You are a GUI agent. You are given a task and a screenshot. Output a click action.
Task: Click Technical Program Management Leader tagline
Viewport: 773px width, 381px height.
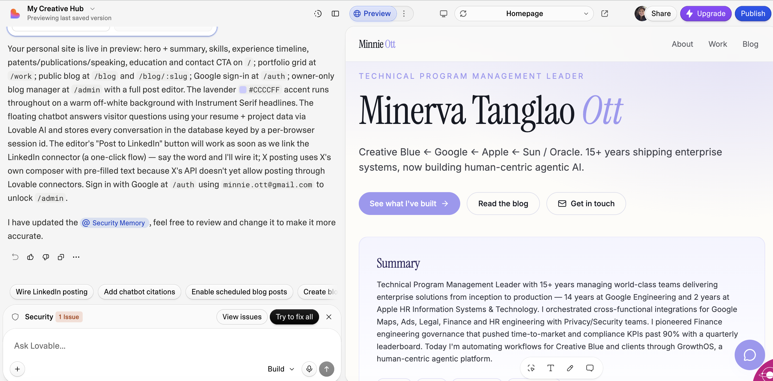471,76
